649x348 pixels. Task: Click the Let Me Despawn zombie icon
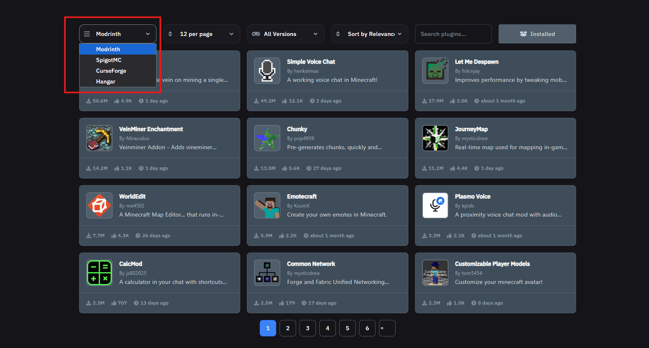435,71
